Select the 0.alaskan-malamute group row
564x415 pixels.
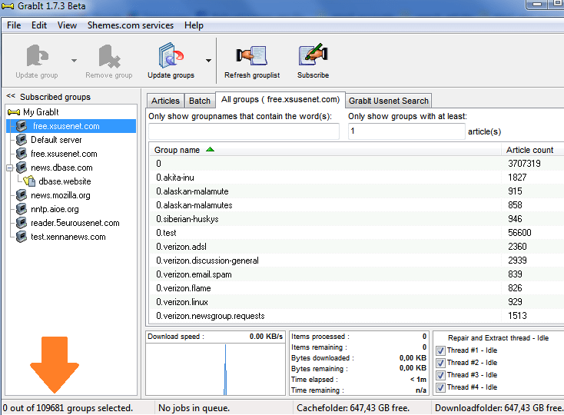click(357, 191)
